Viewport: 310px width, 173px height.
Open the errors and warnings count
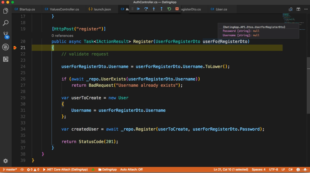tap(33, 170)
